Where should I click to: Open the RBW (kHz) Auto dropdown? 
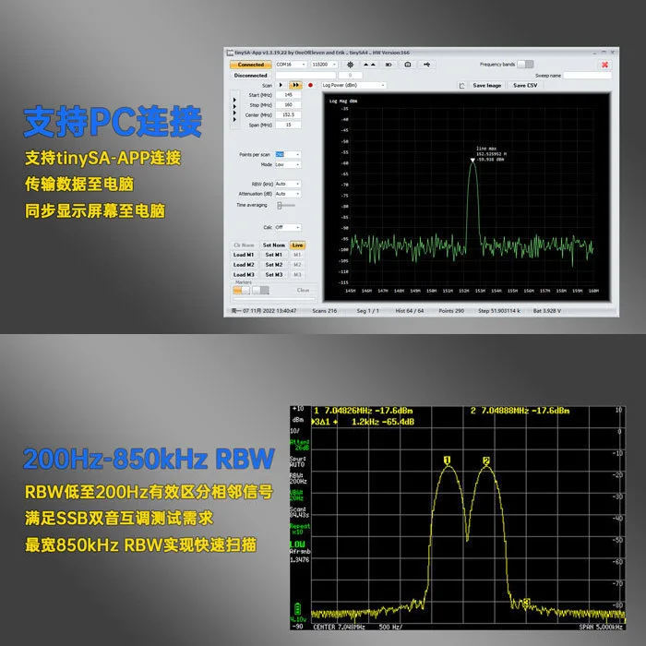(x=288, y=184)
